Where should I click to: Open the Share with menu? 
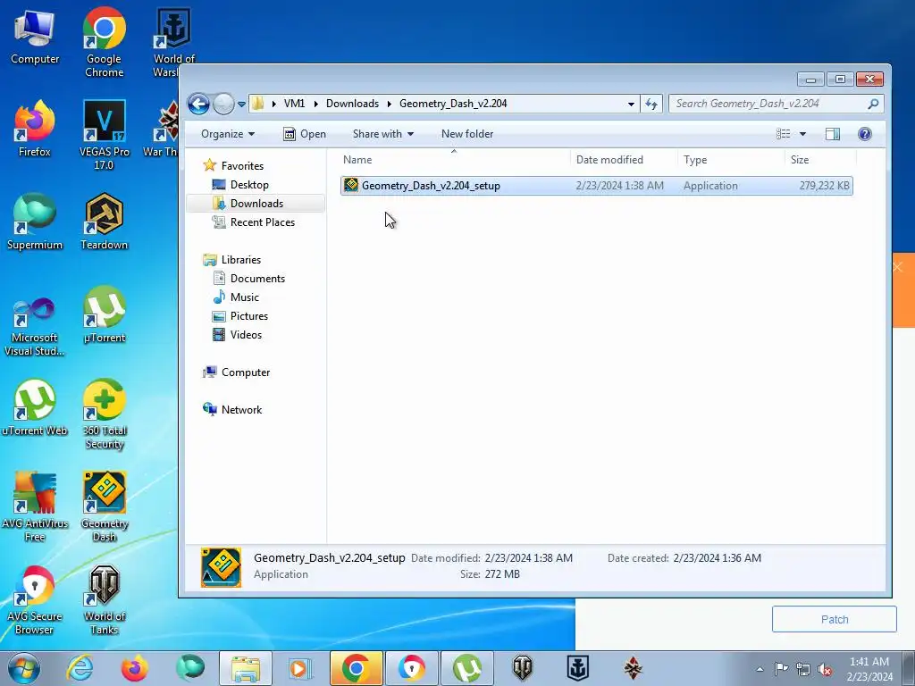pyautogui.click(x=382, y=134)
